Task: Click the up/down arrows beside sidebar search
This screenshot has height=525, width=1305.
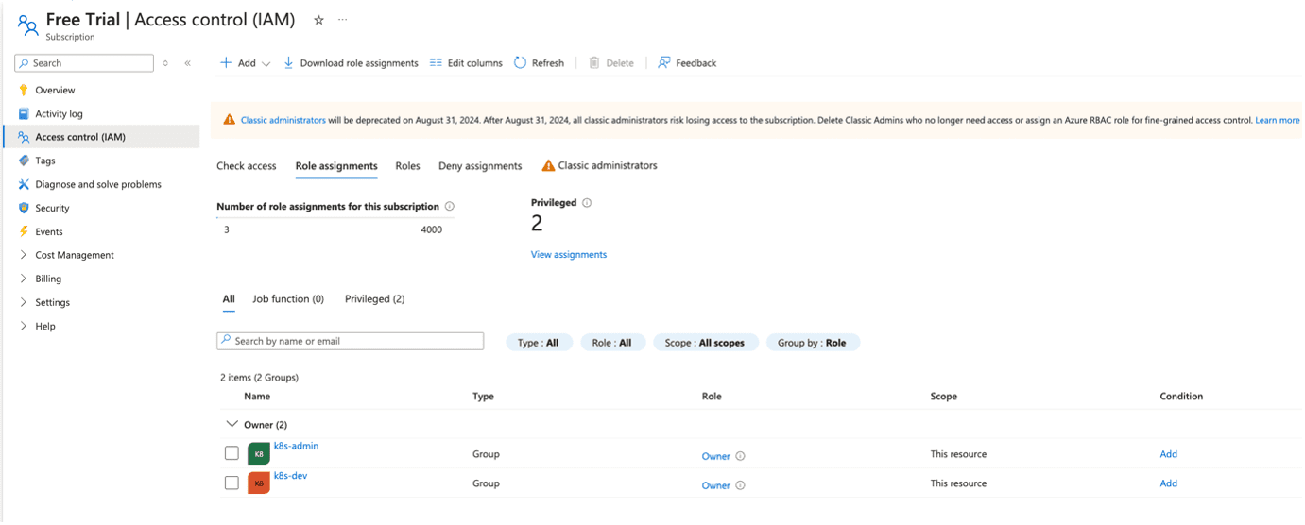Action: pyautogui.click(x=165, y=63)
